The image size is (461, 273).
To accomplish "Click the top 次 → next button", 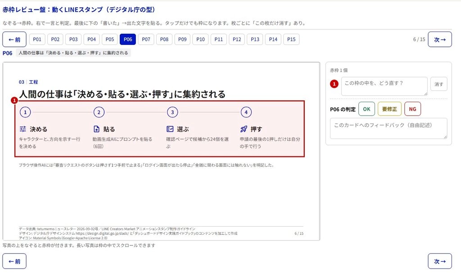I will (x=440, y=40).
